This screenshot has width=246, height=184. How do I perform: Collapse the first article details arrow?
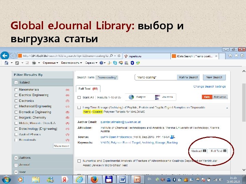coord(227,108)
